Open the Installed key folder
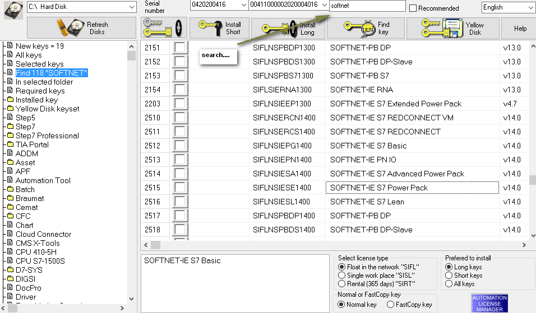The image size is (536, 313). point(36,100)
